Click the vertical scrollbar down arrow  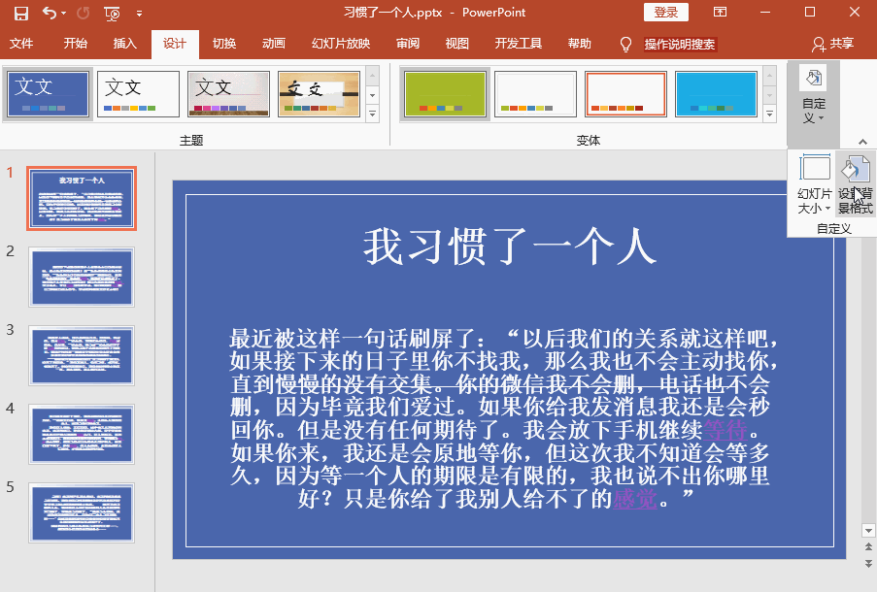click(x=868, y=530)
